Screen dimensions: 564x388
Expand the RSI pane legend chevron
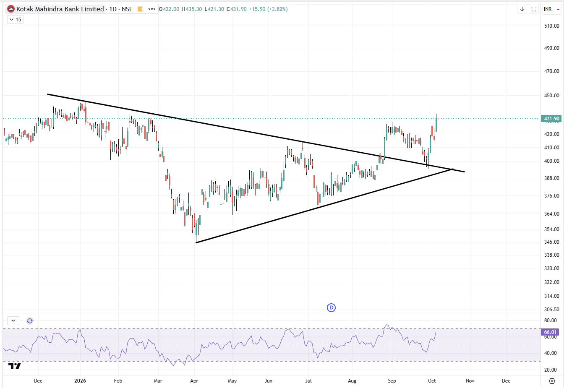point(13,321)
